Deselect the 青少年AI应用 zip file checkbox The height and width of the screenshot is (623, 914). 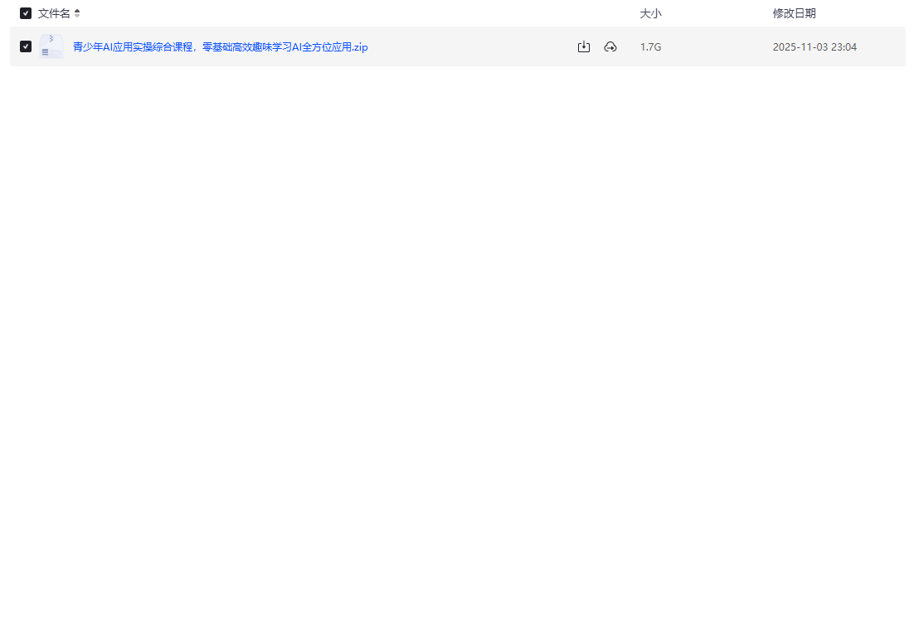click(x=26, y=46)
